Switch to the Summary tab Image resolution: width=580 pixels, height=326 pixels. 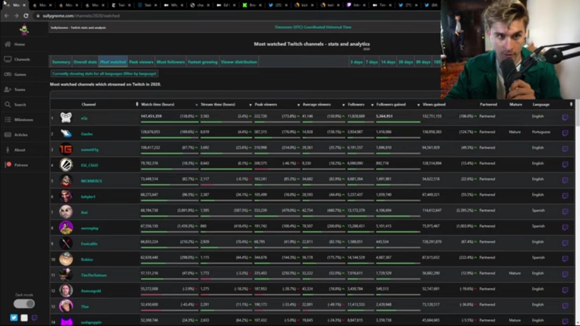pos(61,62)
